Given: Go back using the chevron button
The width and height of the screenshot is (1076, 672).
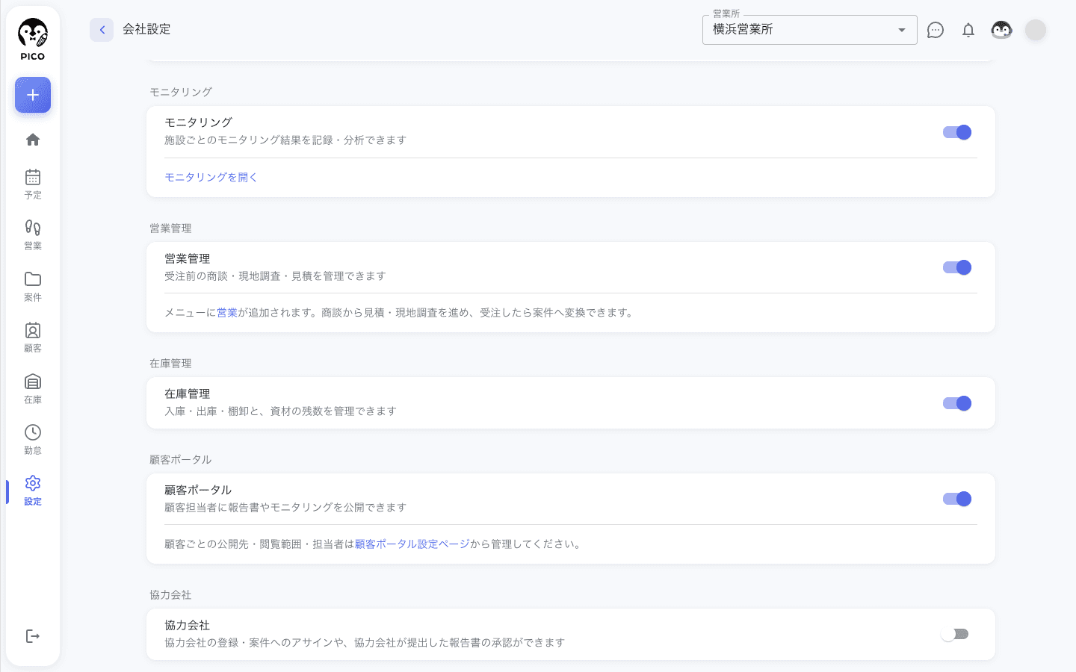Looking at the screenshot, I should (102, 30).
